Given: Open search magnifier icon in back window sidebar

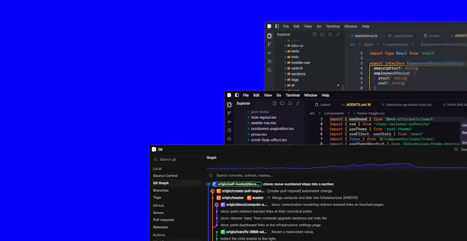Looking at the screenshot, I should [x=269, y=70].
